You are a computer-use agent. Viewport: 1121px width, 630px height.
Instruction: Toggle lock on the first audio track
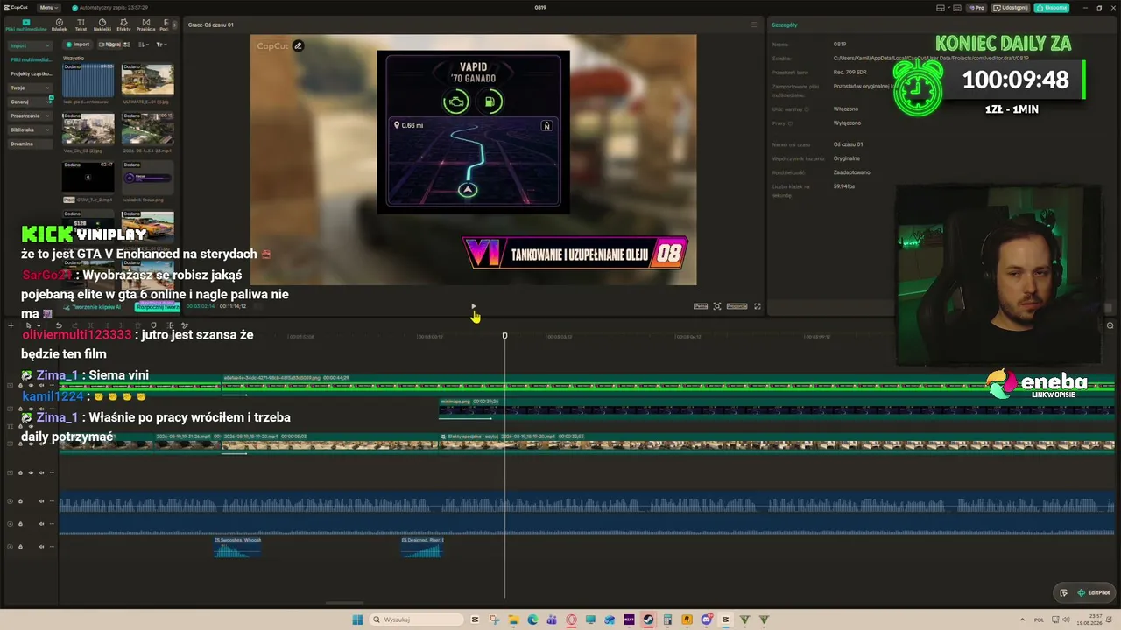21,501
